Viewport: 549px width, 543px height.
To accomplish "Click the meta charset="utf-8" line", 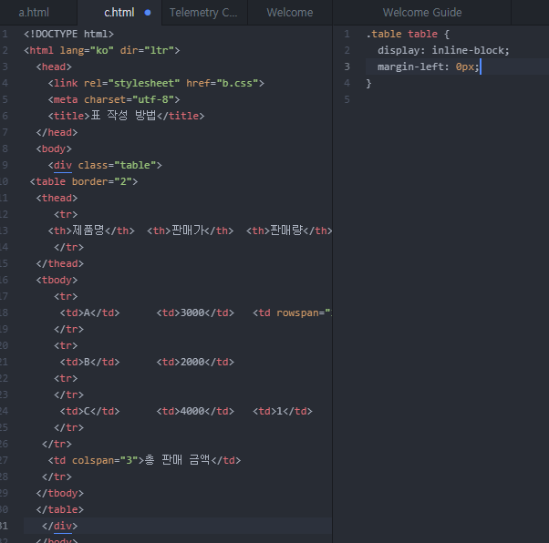I will click(x=114, y=99).
